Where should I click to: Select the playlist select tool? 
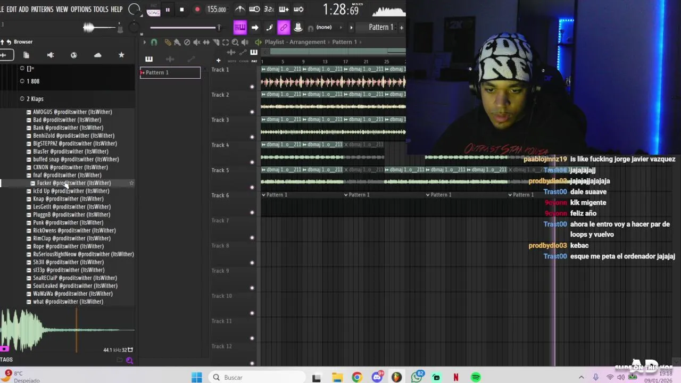225,42
